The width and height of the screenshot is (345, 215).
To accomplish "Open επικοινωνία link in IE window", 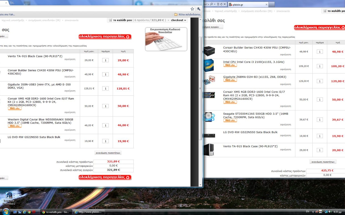I will coord(283,11).
